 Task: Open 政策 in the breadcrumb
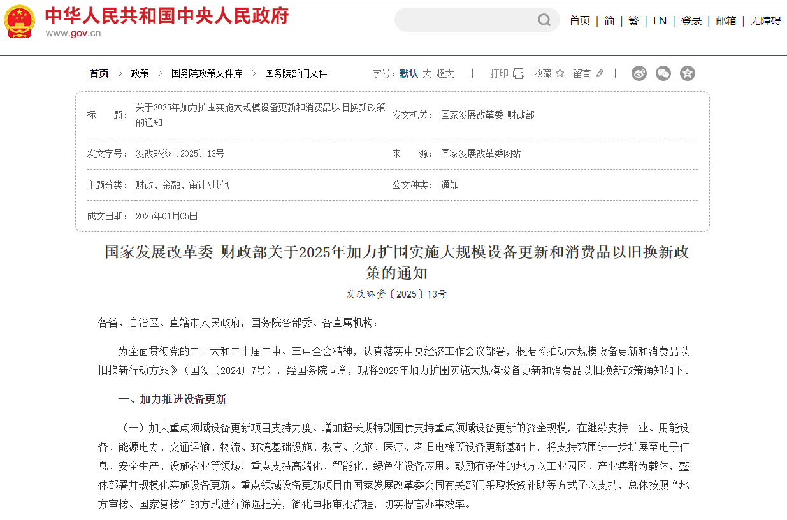click(x=140, y=74)
